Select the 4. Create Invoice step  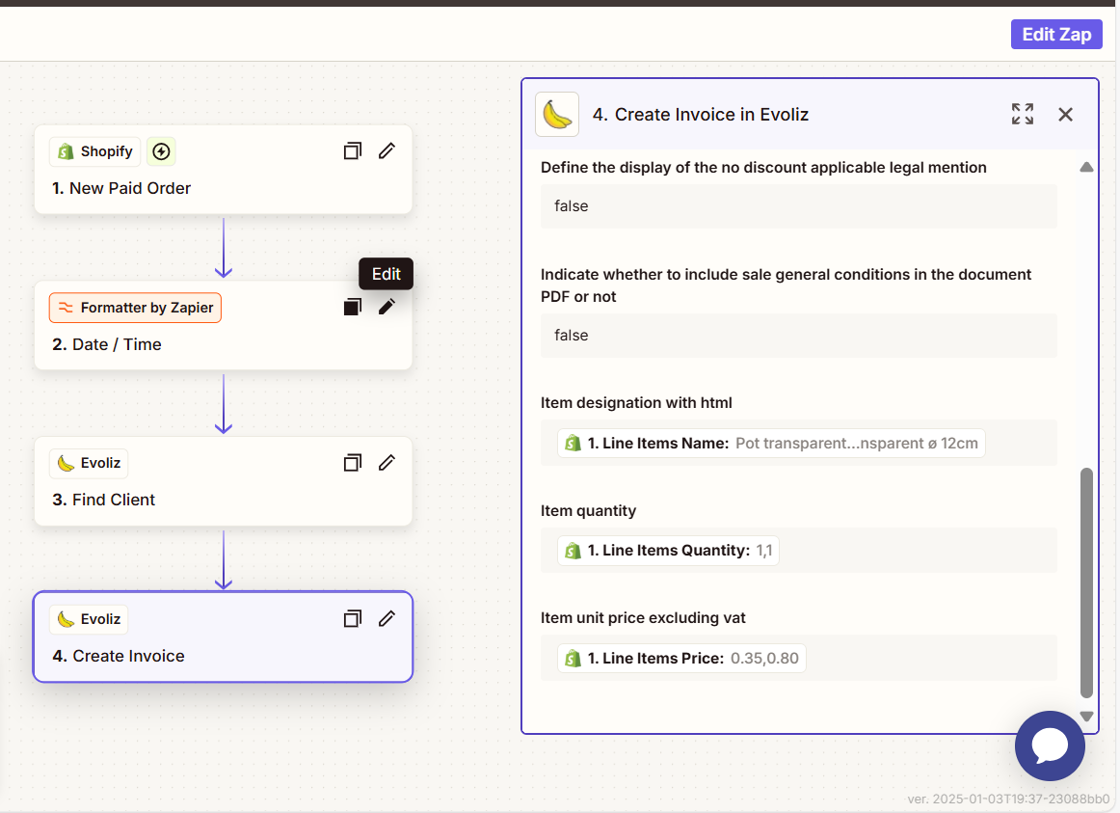point(223,637)
